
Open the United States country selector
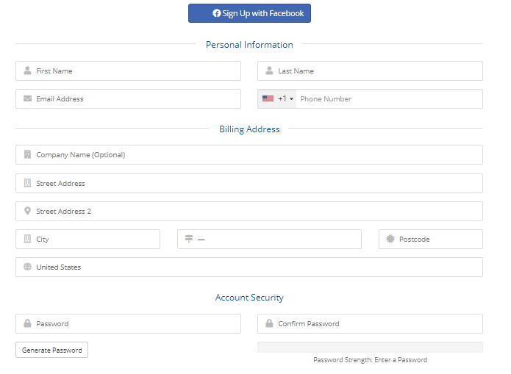pyautogui.click(x=249, y=267)
